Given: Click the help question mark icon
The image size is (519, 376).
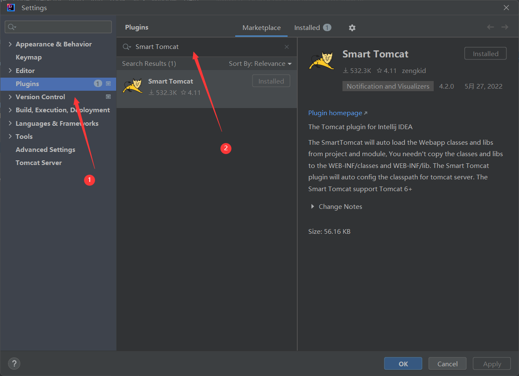Looking at the screenshot, I should [14, 363].
